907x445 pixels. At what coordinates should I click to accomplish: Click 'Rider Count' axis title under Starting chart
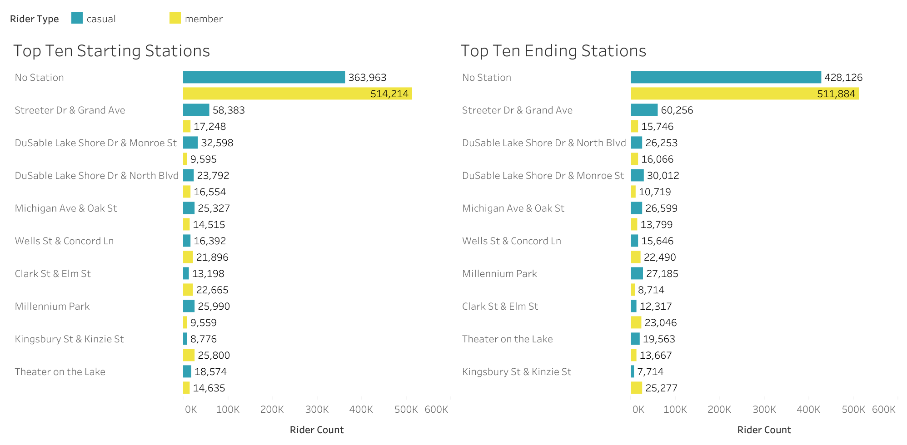pos(317,430)
